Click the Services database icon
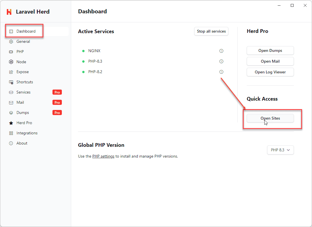This screenshot has height=227, width=312. click(x=11, y=92)
